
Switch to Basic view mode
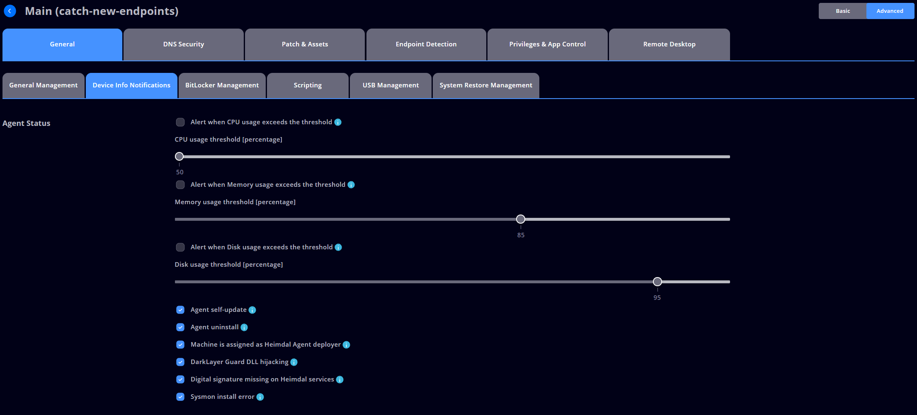pos(842,11)
